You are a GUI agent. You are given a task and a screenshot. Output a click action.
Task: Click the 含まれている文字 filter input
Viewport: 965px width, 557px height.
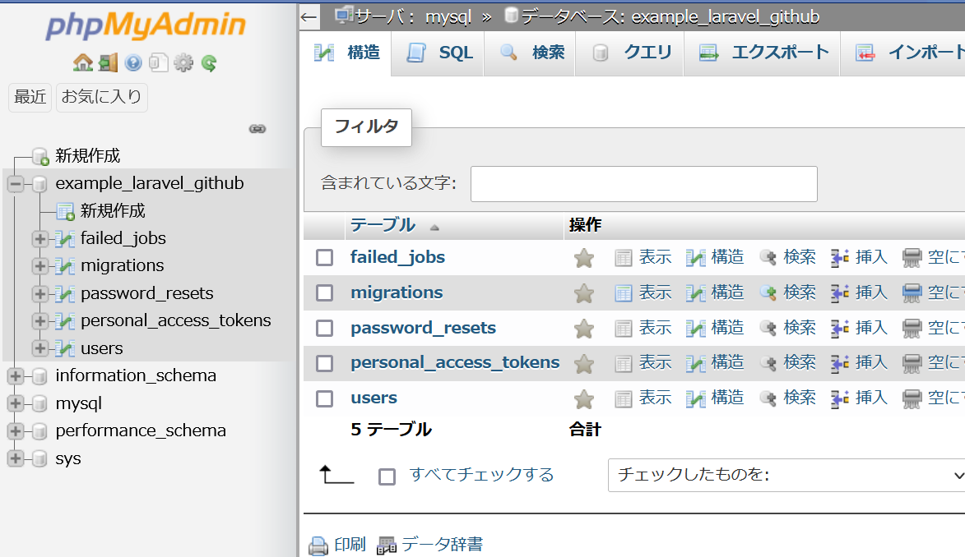643,184
